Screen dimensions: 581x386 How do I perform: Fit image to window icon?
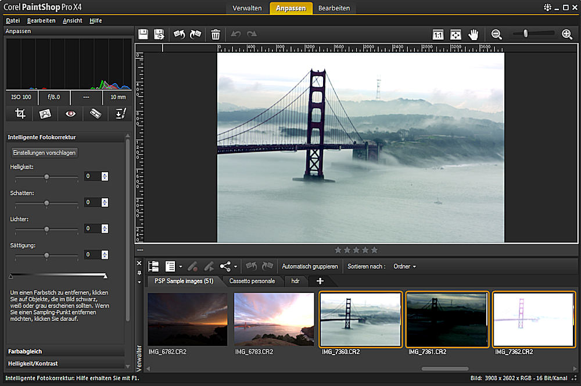pyautogui.click(x=456, y=35)
